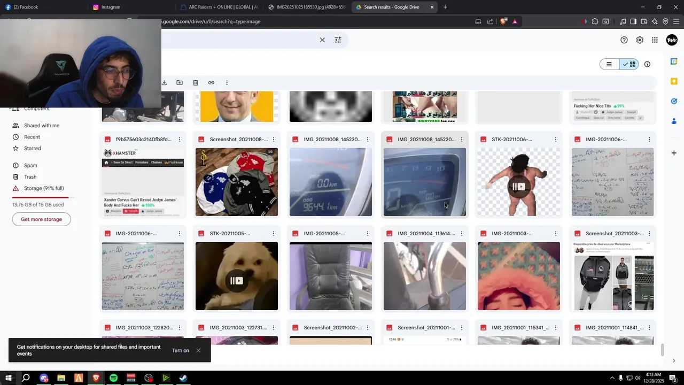The image size is (684, 385).
Task: Open Drive Settings gear
Action: click(x=640, y=40)
